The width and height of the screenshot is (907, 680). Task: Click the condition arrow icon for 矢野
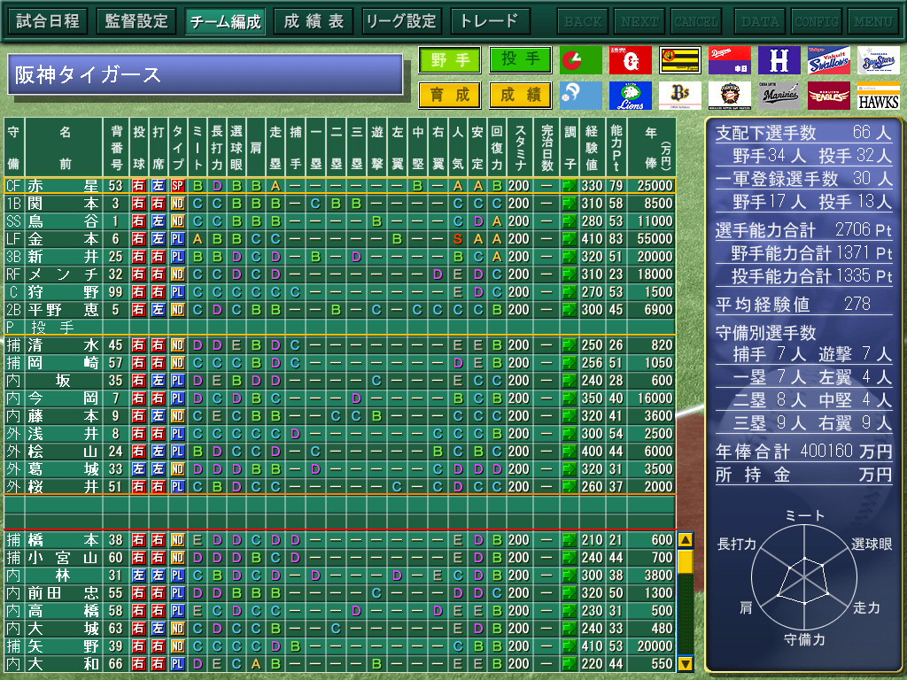570,645
